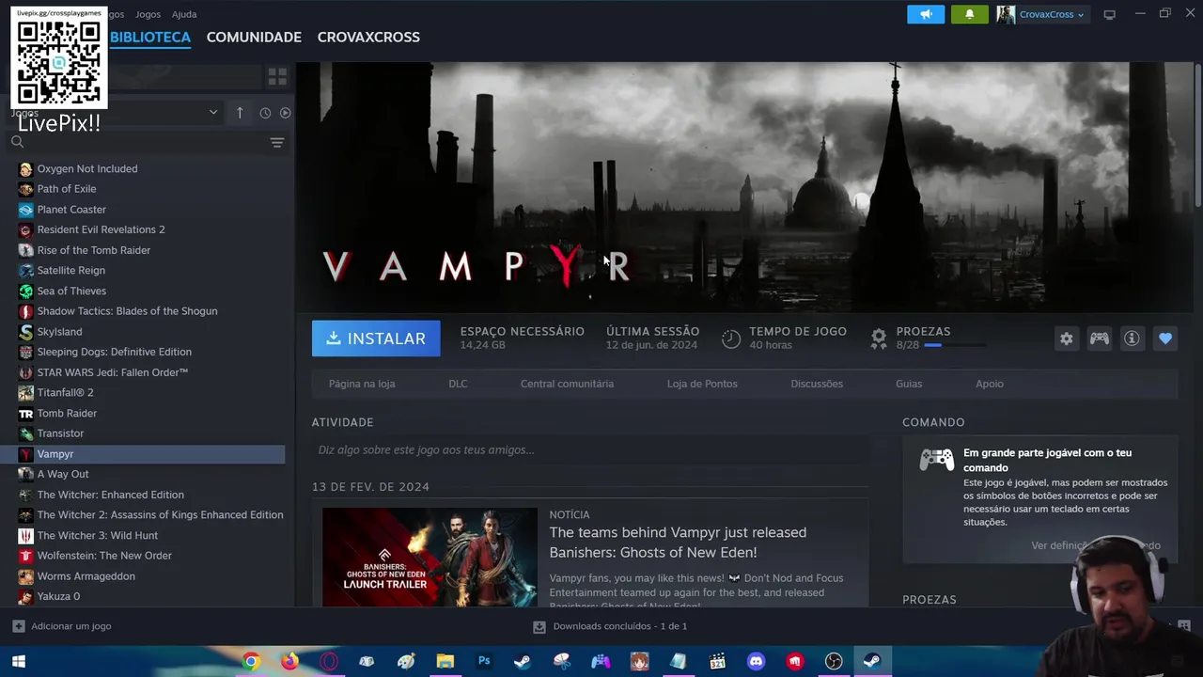The height and width of the screenshot is (677, 1203).
Task: Open the COMUNIDADE tab
Action: pyautogui.click(x=254, y=37)
